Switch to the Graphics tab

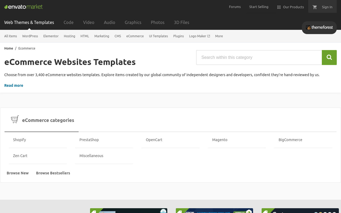133,22
